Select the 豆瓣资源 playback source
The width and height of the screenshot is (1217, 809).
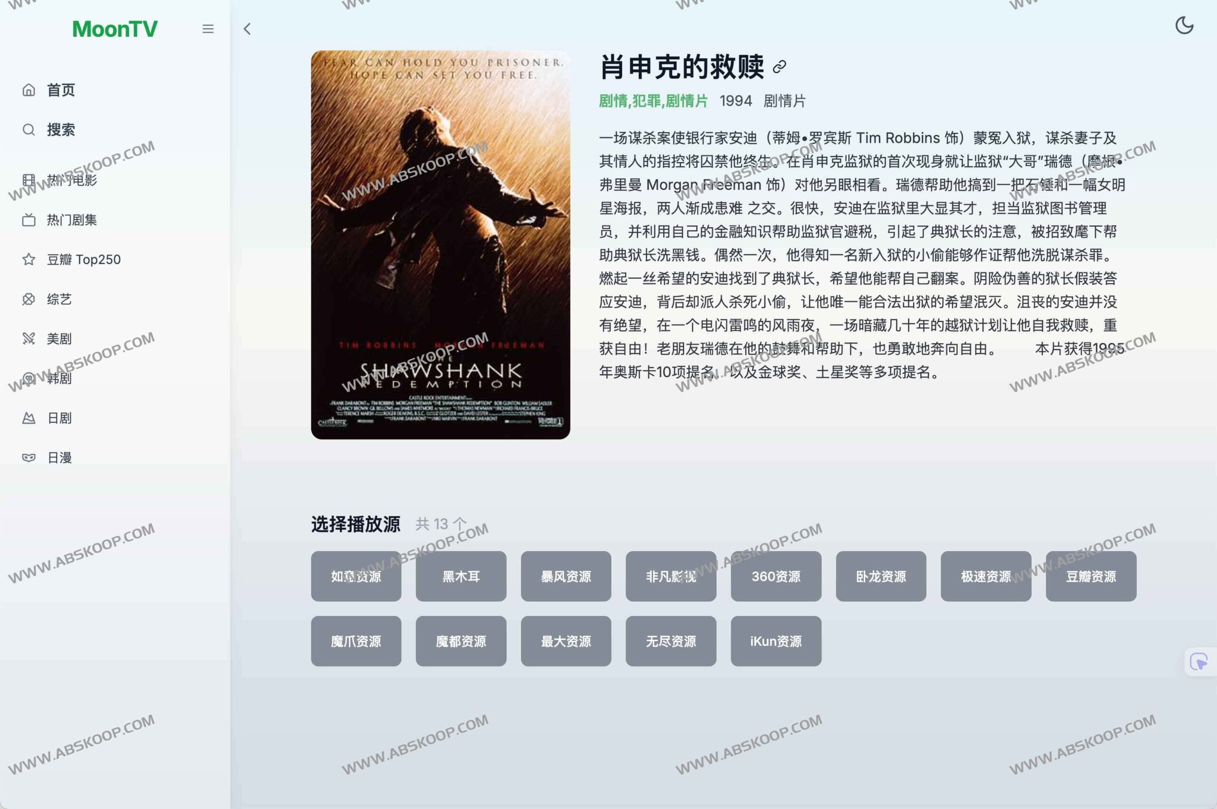(1091, 576)
